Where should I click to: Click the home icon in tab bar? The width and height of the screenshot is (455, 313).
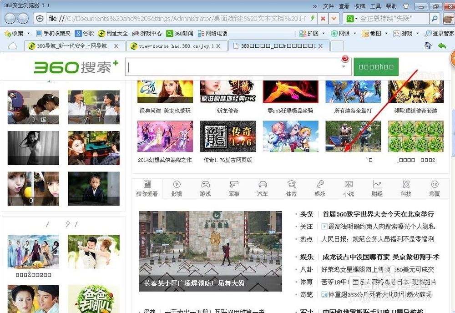click(428, 45)
